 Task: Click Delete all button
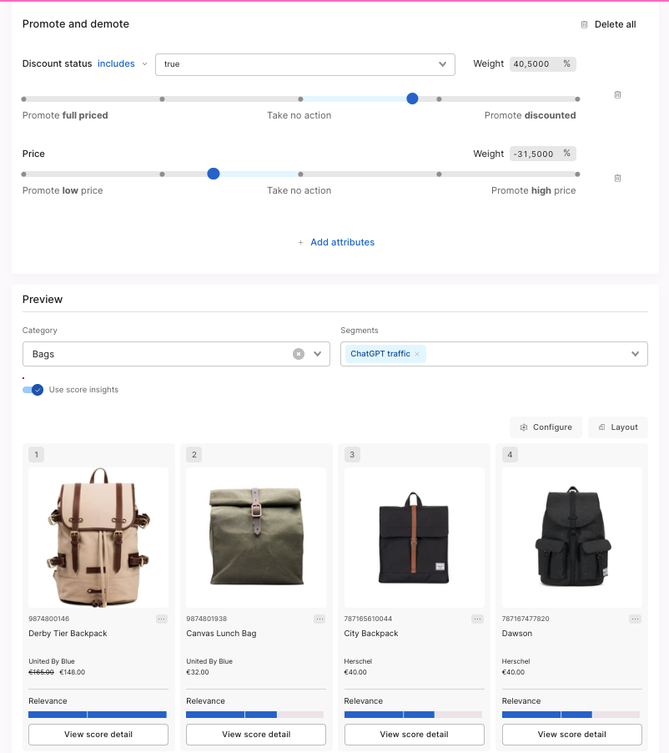608,24
